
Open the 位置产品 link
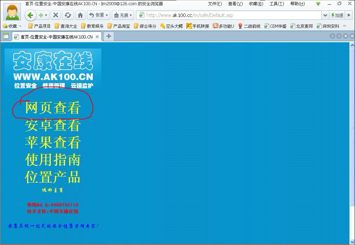tap(53, 177)
